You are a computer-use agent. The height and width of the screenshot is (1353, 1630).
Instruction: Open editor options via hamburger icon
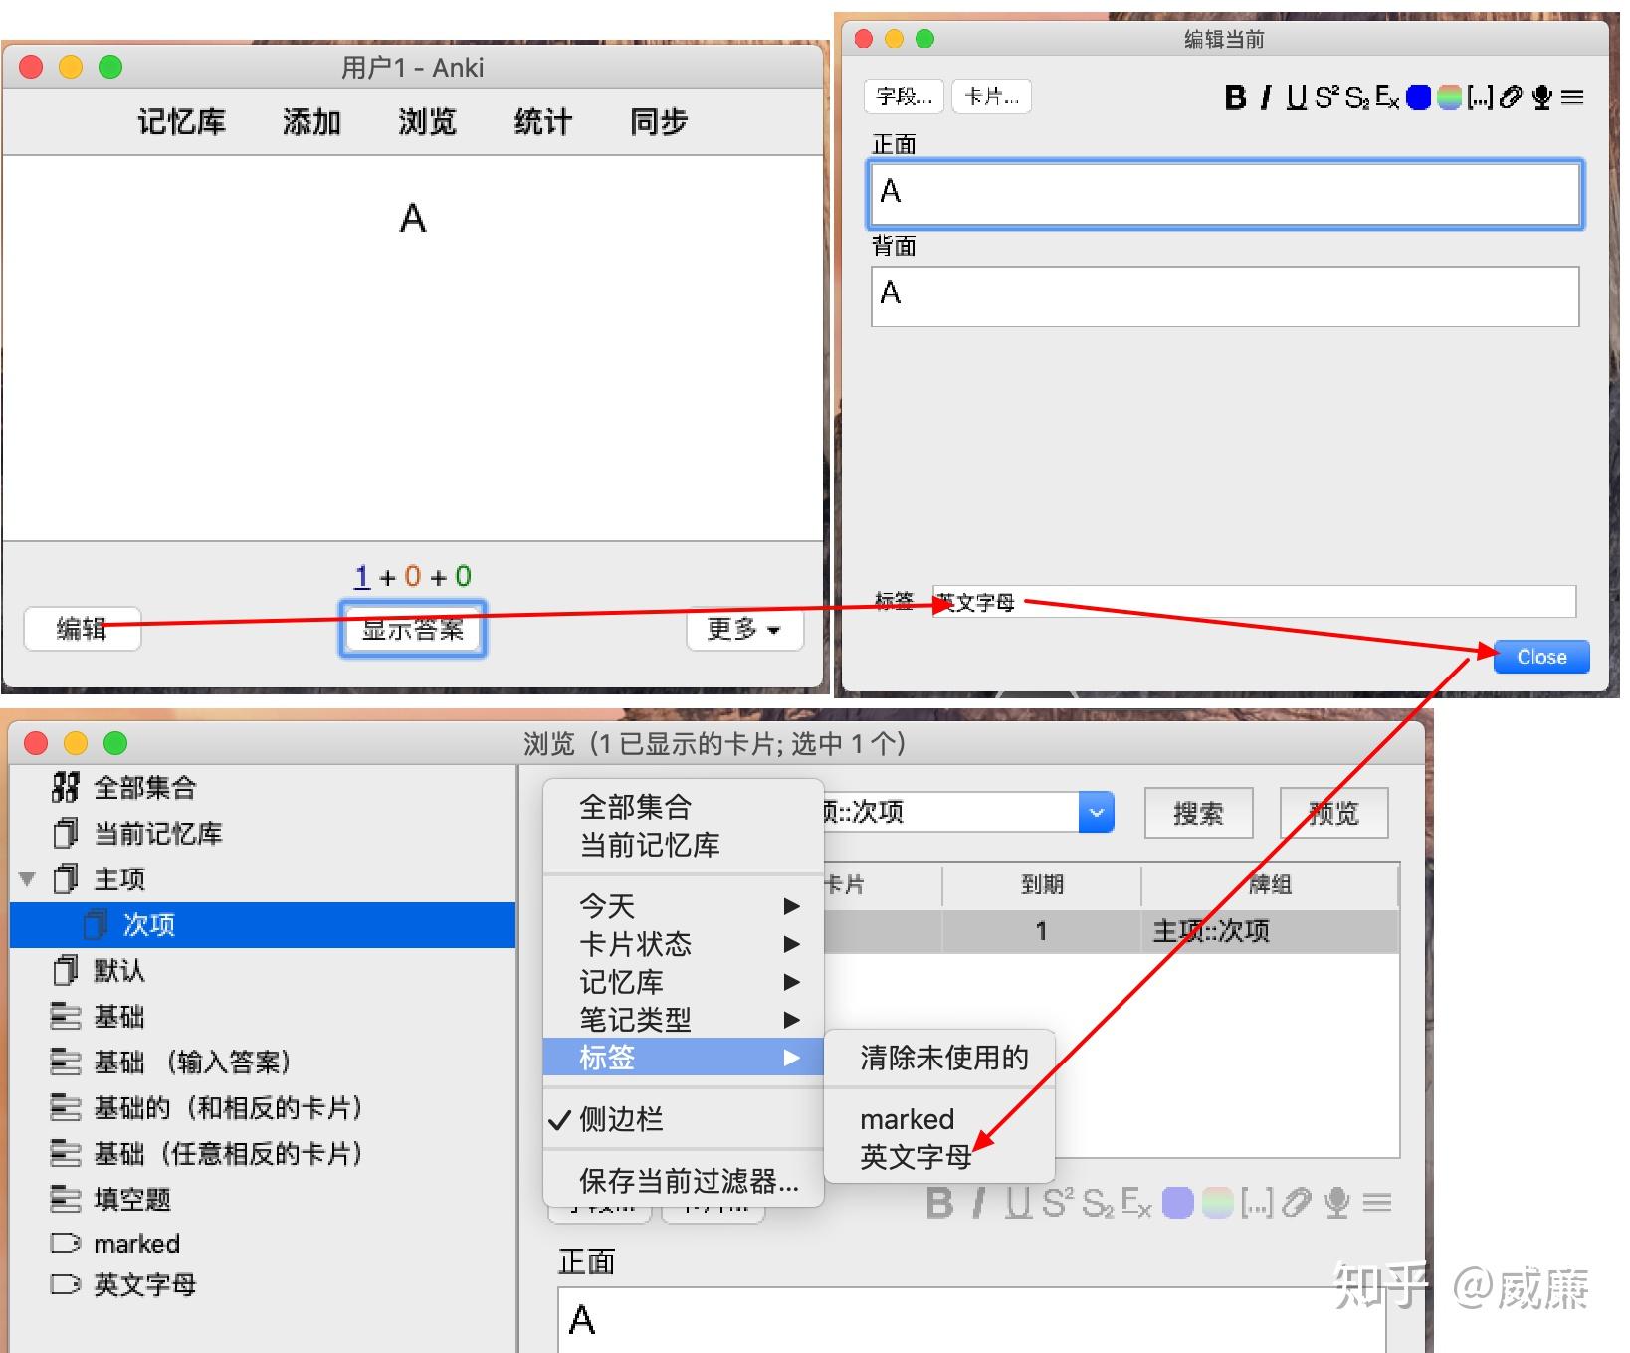tap(1571, 97)
